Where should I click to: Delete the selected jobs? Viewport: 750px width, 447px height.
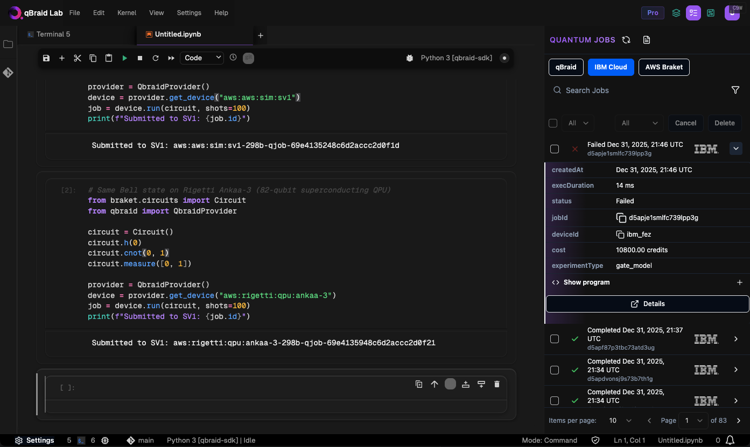[725, 123]
